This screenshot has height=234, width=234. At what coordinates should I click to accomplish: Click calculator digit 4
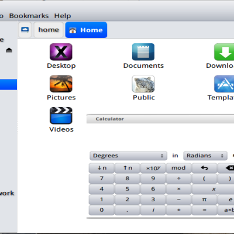point(102,189)
